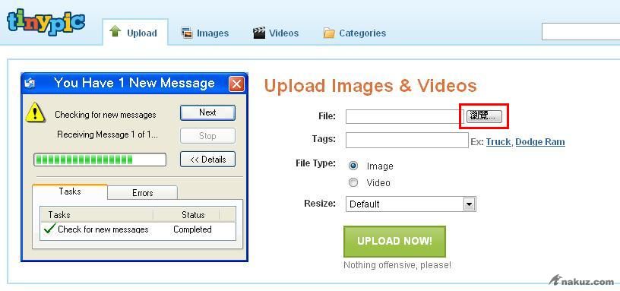Click the Nothing offensive, please! note
620x291 pixels.
397,265
